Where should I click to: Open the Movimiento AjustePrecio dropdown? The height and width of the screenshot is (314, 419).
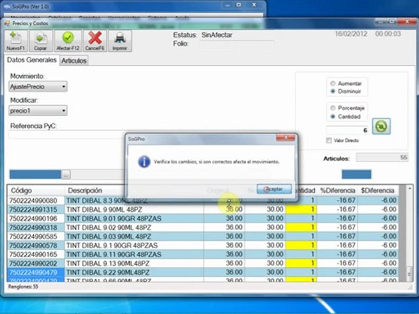[x=38, y=86]
